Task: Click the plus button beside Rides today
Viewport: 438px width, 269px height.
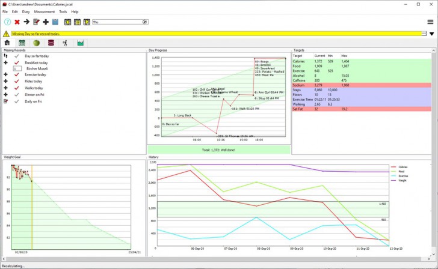Action: (x=5, y=82)
